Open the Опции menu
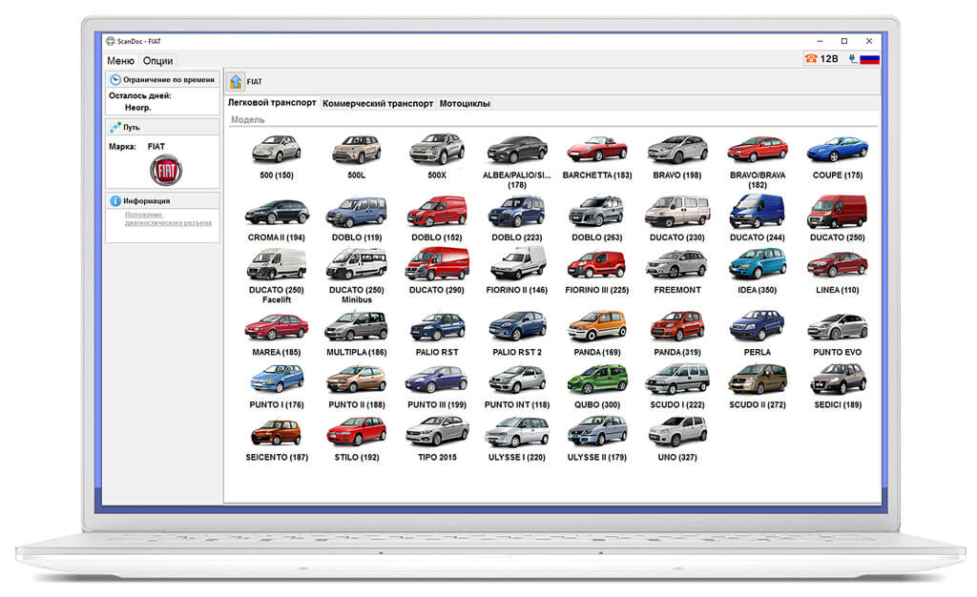This screenshot has height=597, width=977. (157, 60)
